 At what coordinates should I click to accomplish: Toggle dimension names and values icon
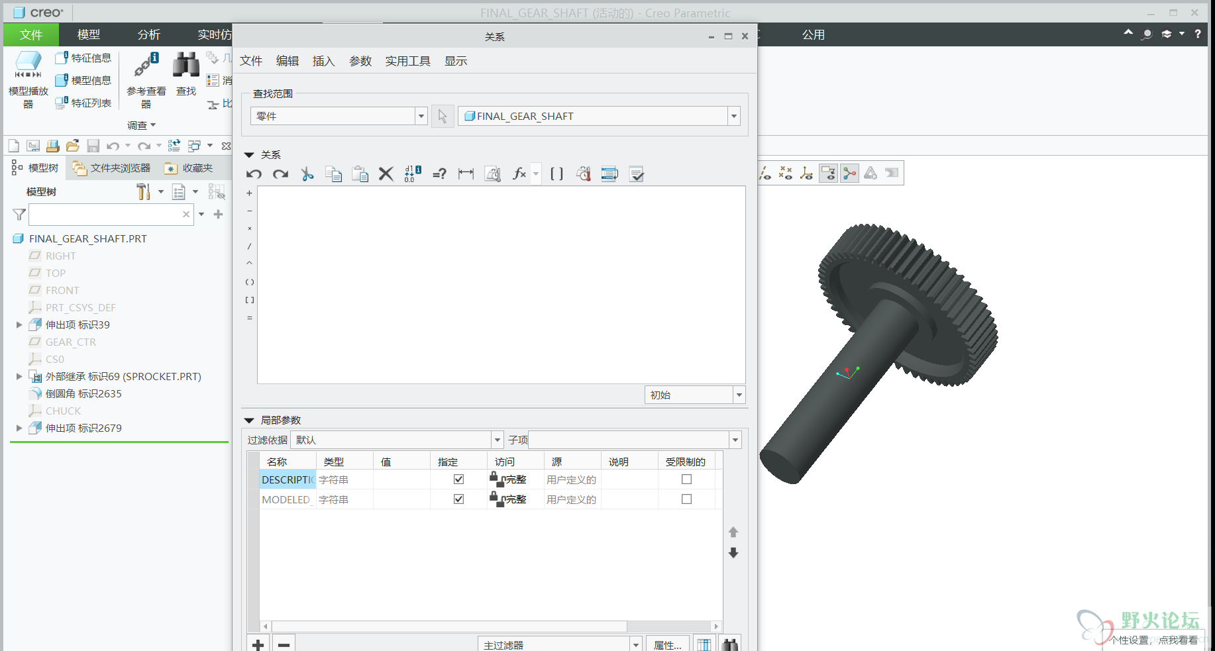tap(413, 174)
